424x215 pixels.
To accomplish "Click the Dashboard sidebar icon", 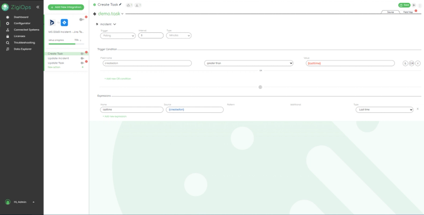I will pos(8,17).
